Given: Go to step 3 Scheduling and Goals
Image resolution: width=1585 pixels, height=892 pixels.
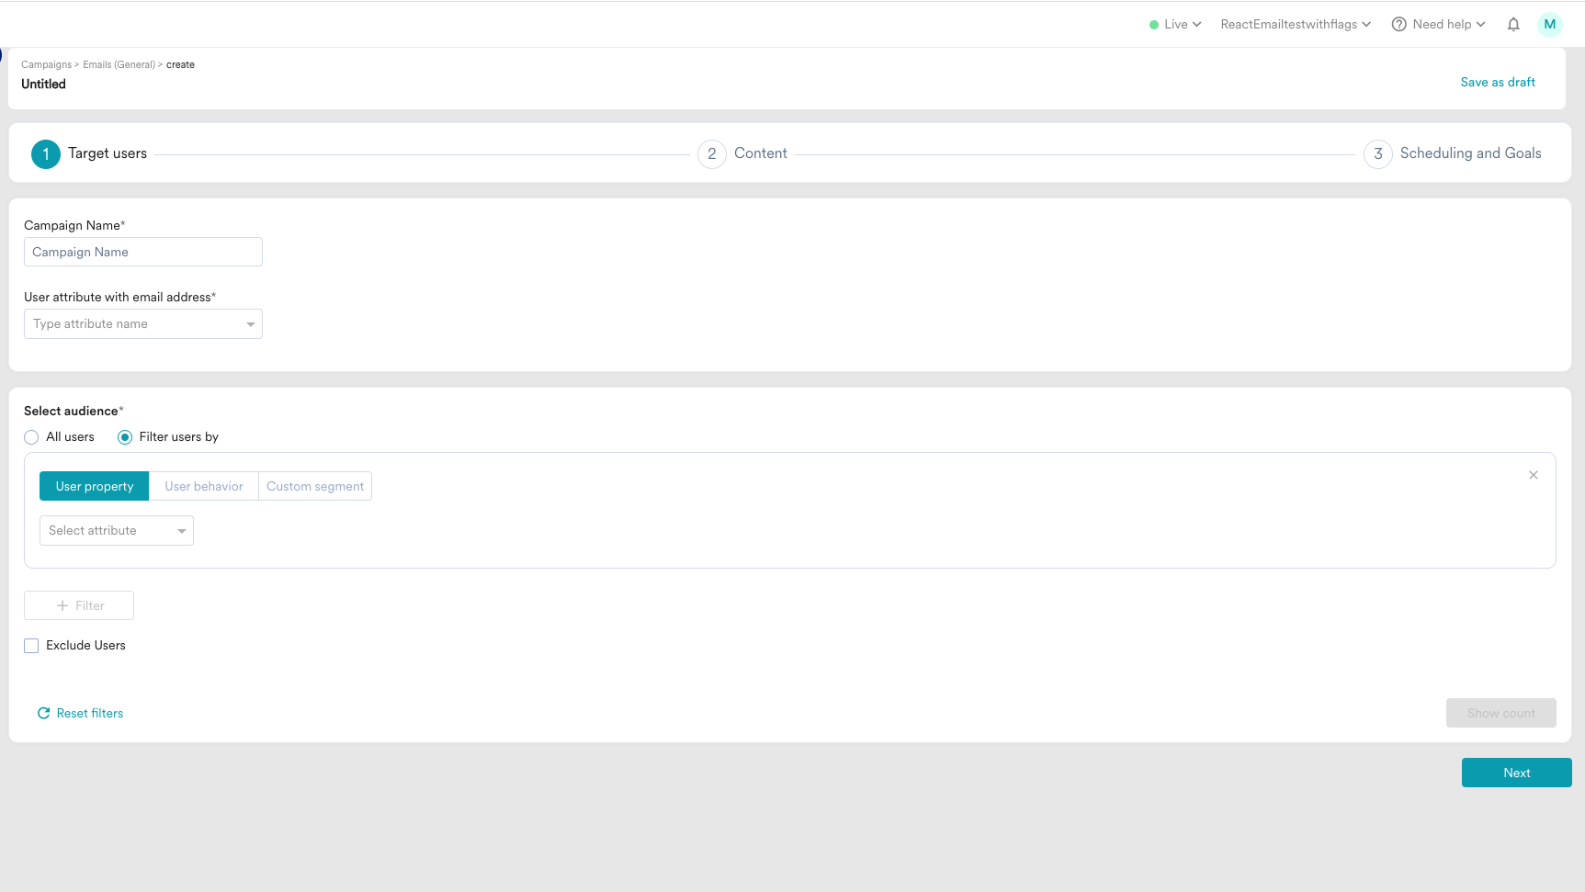Looking at the screenshot, I should tap(1453, 153).
